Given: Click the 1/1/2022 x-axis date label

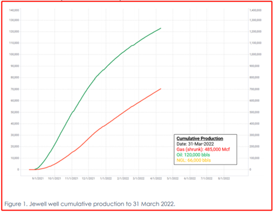Looking at the screenshot, I should coord(106,178).
